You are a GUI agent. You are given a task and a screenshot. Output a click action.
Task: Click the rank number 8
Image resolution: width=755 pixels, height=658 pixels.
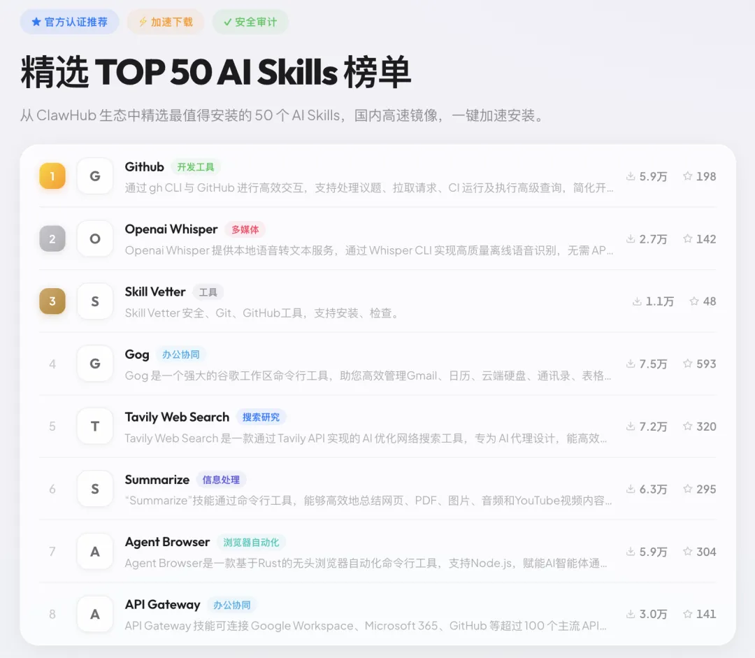52,614
